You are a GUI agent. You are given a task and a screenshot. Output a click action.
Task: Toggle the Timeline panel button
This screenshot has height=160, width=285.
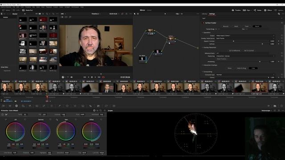tap(236, 10)
